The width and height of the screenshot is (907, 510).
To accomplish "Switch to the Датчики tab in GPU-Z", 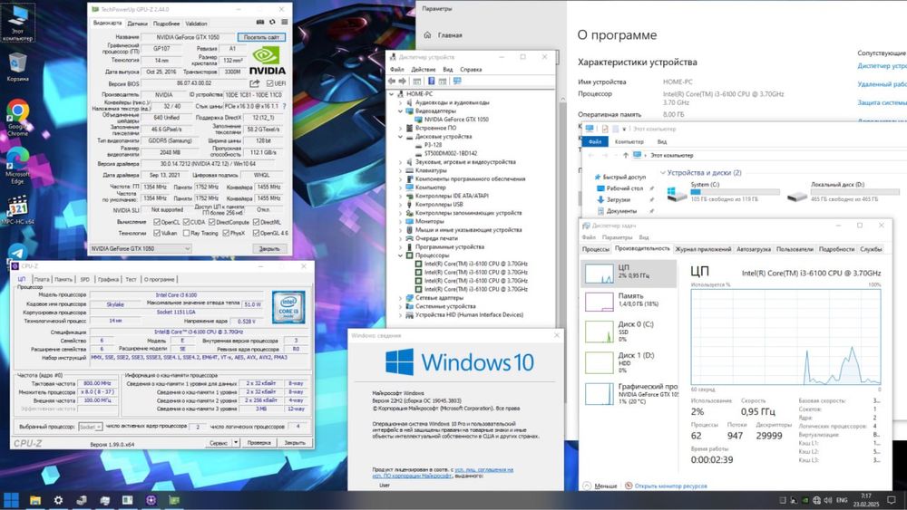I will (x=137, y=24).
